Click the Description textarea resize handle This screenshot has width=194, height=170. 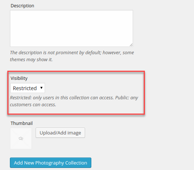(131, 45)
